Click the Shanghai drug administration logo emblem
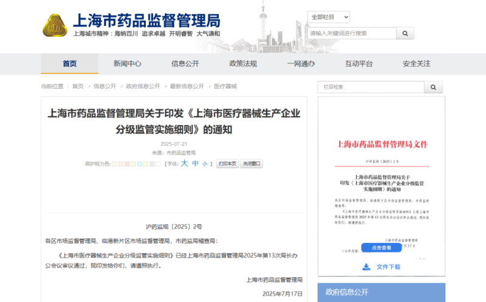 pyautogui.click(x=55, y=26)
